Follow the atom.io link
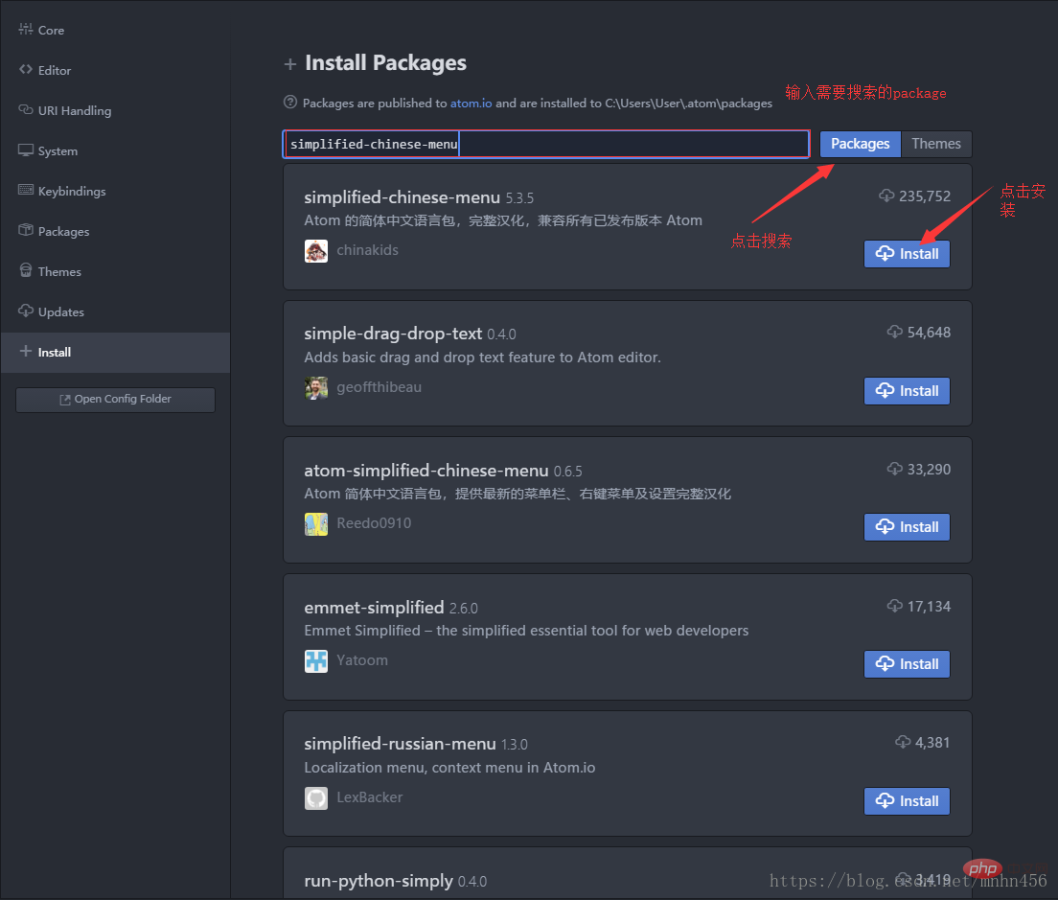Viewport: 1058px width, 900px height. click(471, 104)
